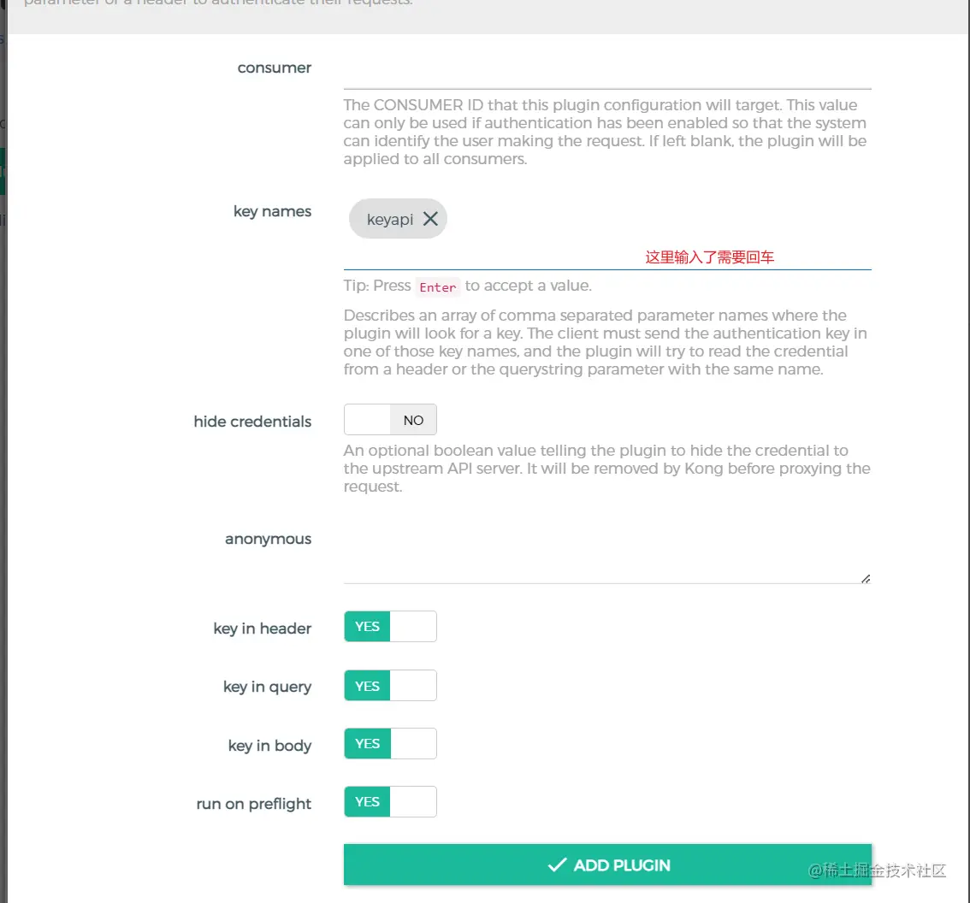Click the key in body label
970x903 pixels.
pyautogui.click(x=269, y=746)
